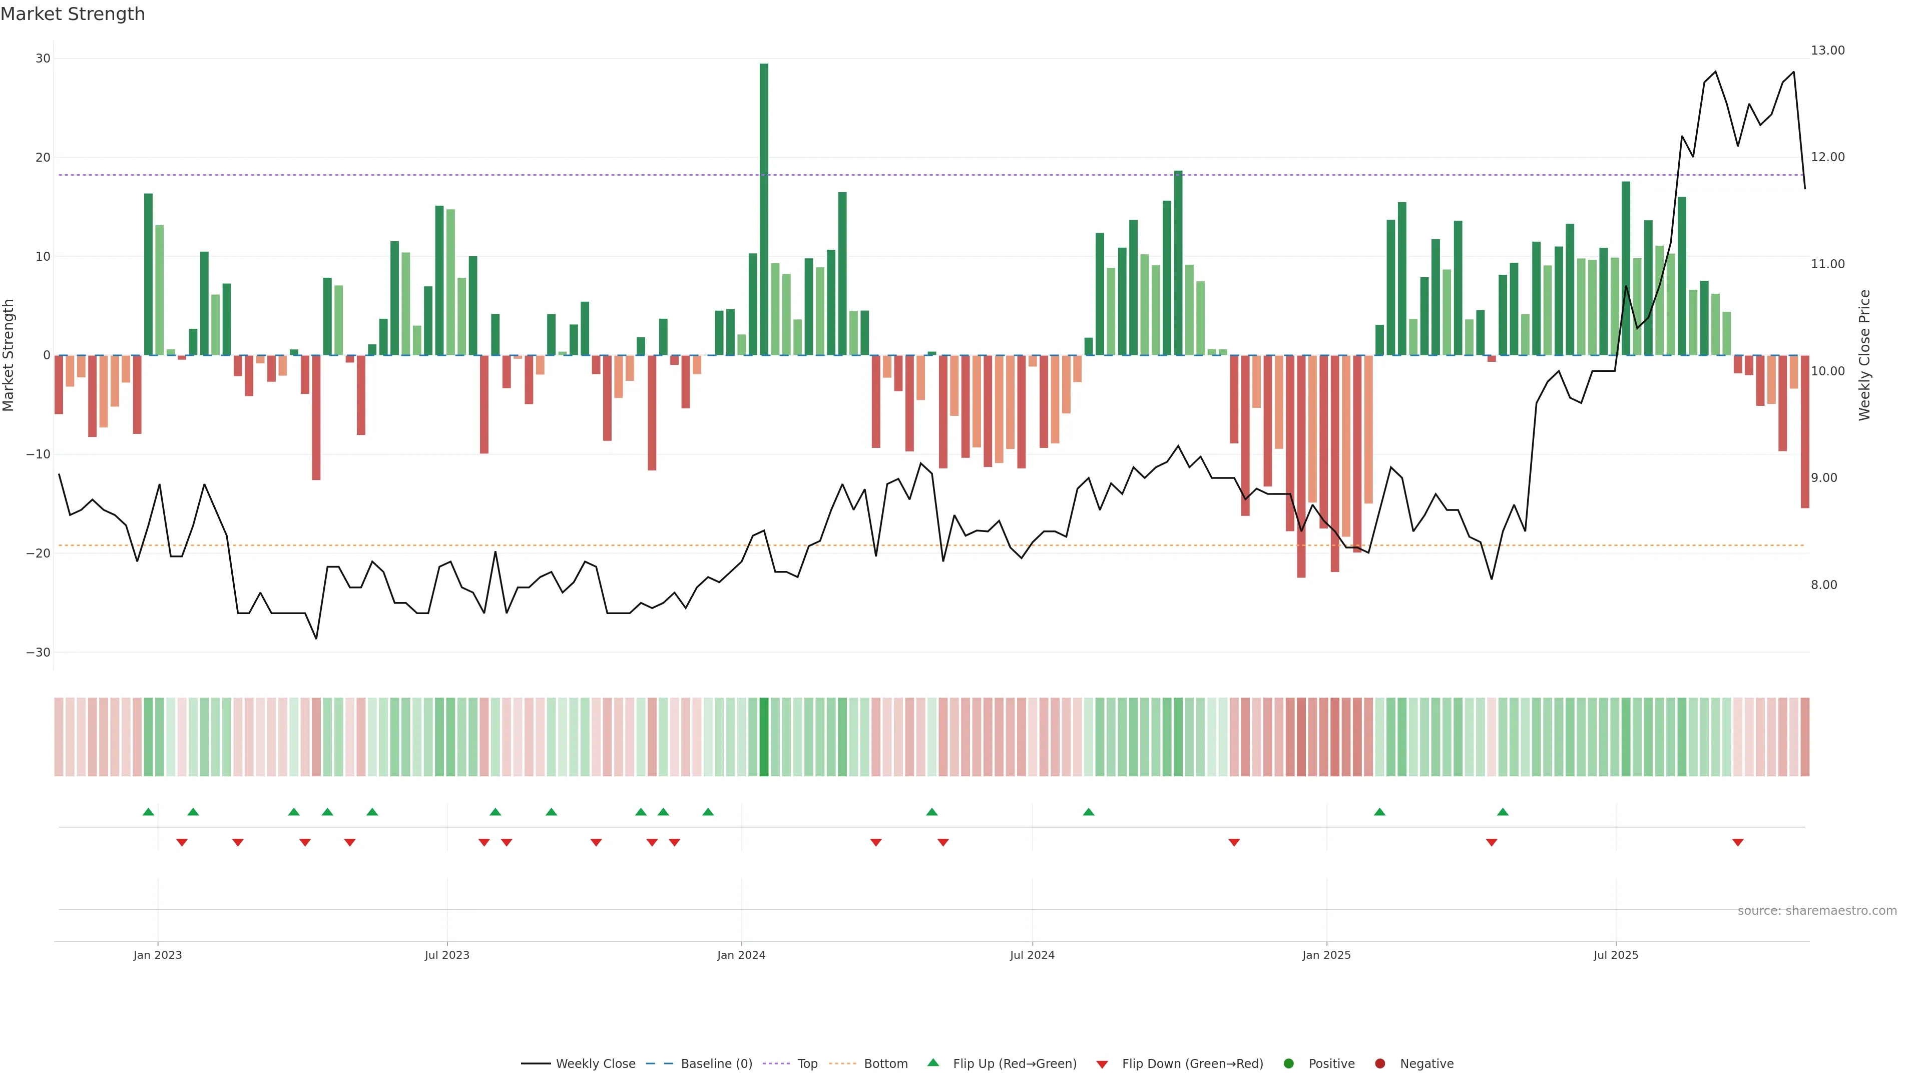The image size is (1922, 1081).
Task: Click the dark red Negative circle legend icon
Action: [1379, 1063]
